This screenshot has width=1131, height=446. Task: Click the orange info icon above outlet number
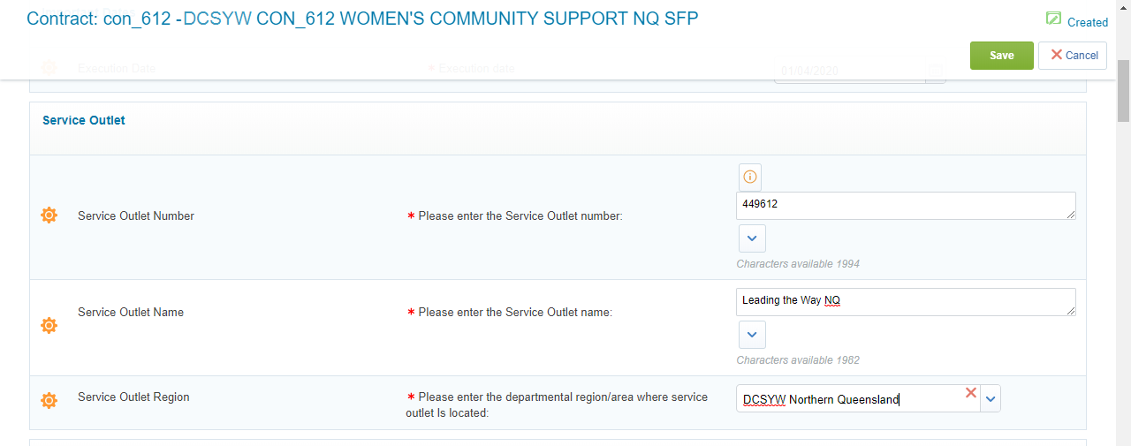[749, 177]
